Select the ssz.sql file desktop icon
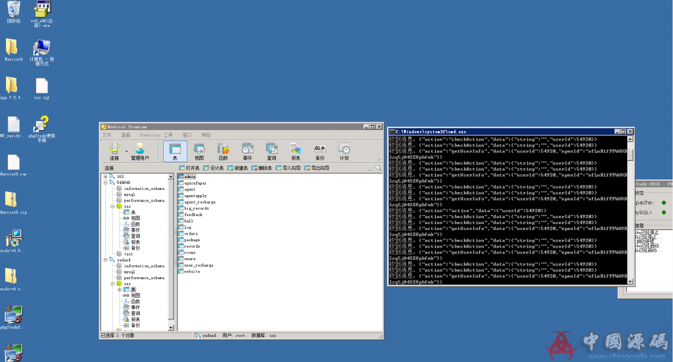673x362 pixels. coord(41,89)
